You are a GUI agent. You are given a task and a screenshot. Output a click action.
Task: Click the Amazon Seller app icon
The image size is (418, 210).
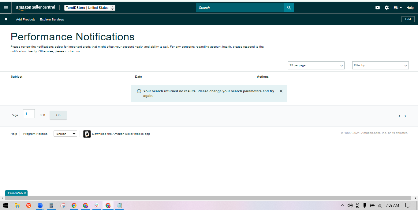point(87,134)
